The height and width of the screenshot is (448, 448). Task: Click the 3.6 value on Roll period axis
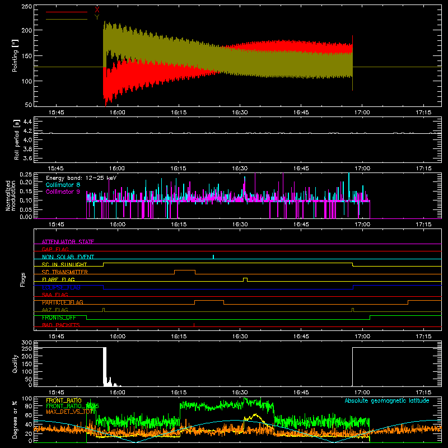[x=27, y=158]
